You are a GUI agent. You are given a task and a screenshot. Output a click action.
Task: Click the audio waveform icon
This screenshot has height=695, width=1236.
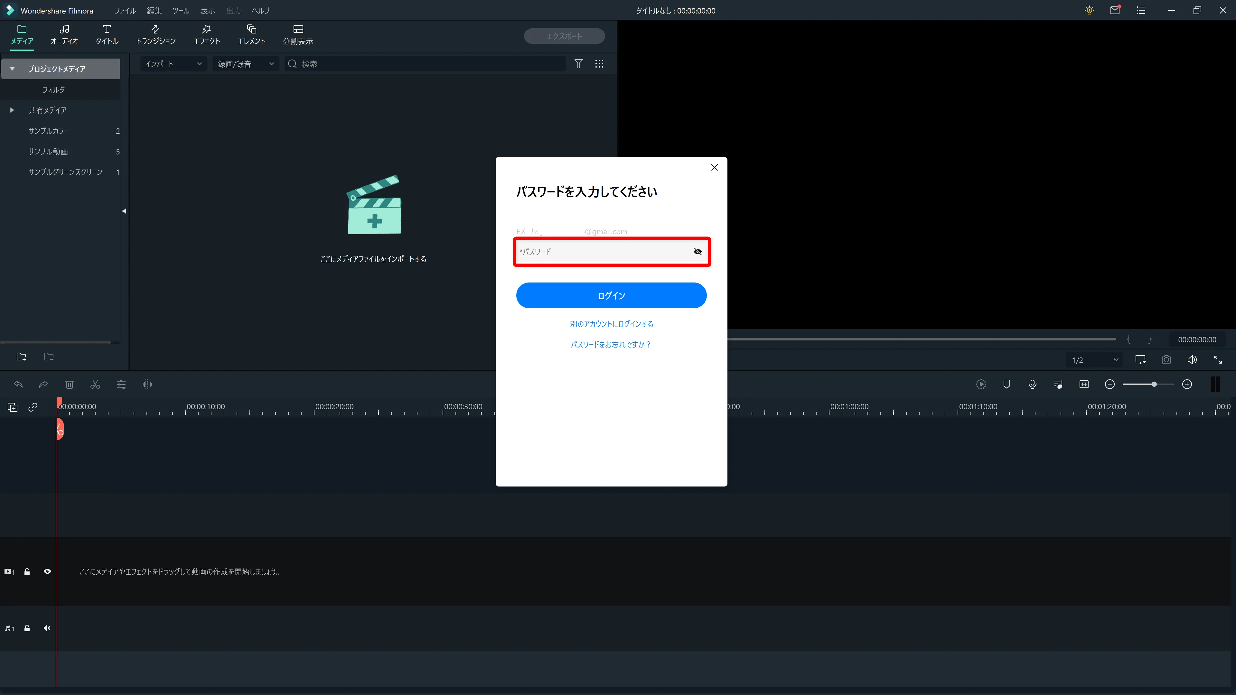pos(147,384)
